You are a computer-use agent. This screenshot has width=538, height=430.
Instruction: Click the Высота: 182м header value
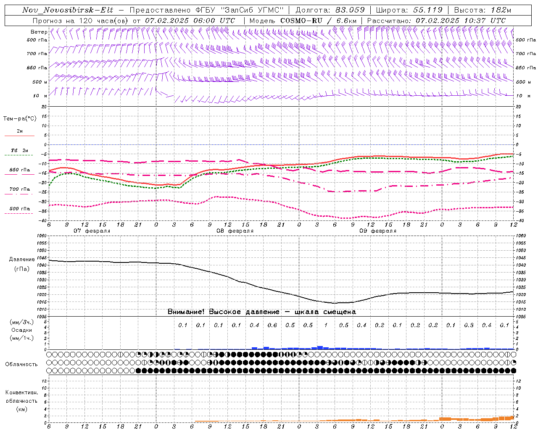tap(483, 10)
